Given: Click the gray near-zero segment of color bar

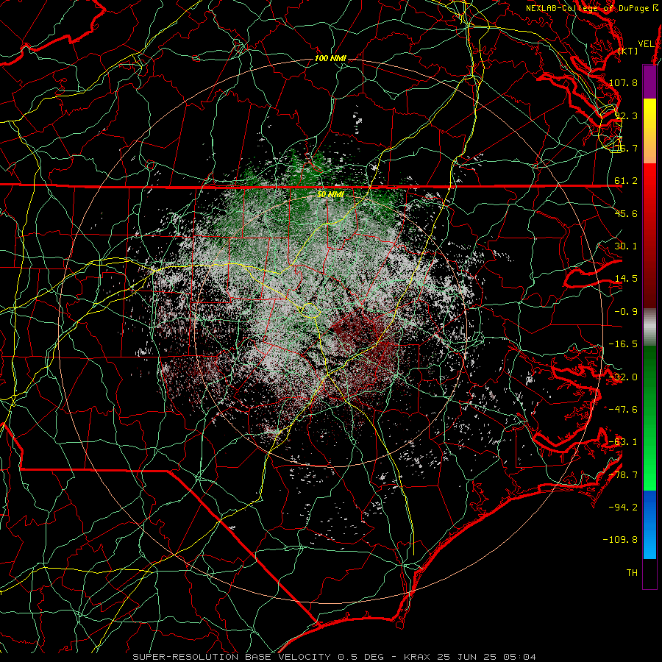Looking at the screenshot, I should pos(649,327).
